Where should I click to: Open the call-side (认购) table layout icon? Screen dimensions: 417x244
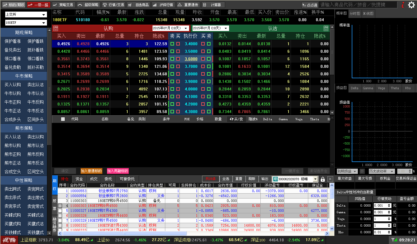[x=56, y=28]
